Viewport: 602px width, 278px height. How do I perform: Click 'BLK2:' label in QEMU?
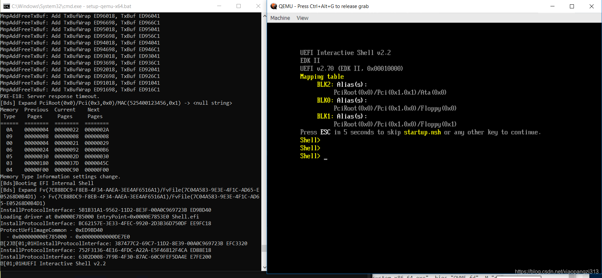[x=325, y=84]
